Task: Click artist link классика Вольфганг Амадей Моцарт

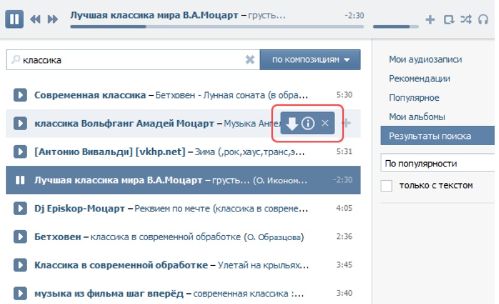Action: 124,123
